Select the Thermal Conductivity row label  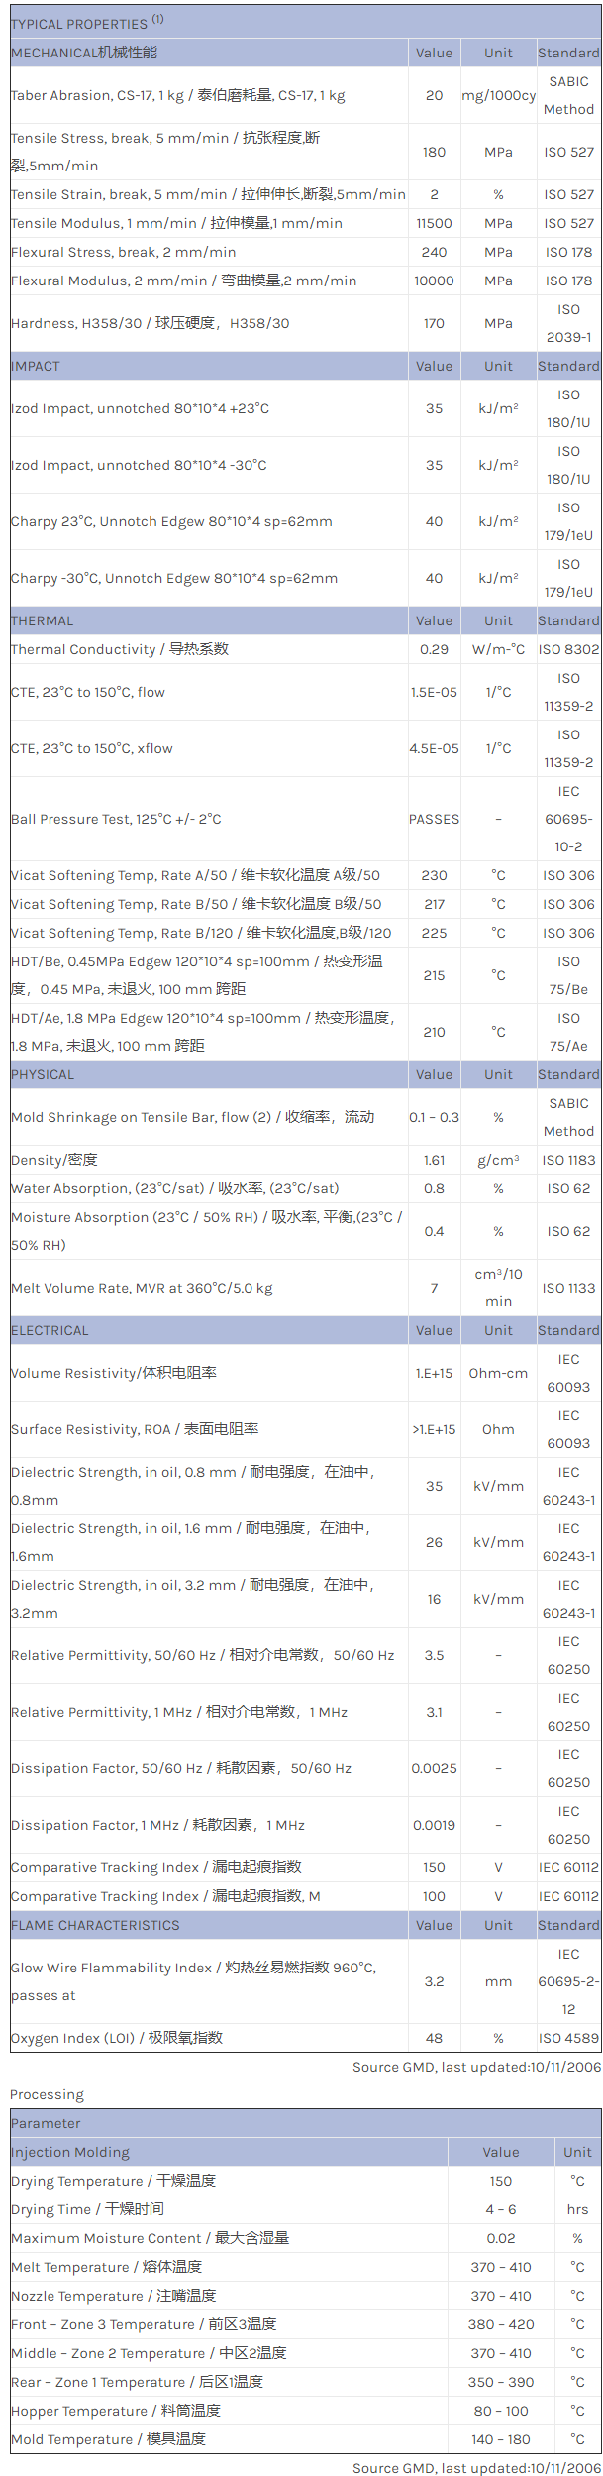pos(120,649)
